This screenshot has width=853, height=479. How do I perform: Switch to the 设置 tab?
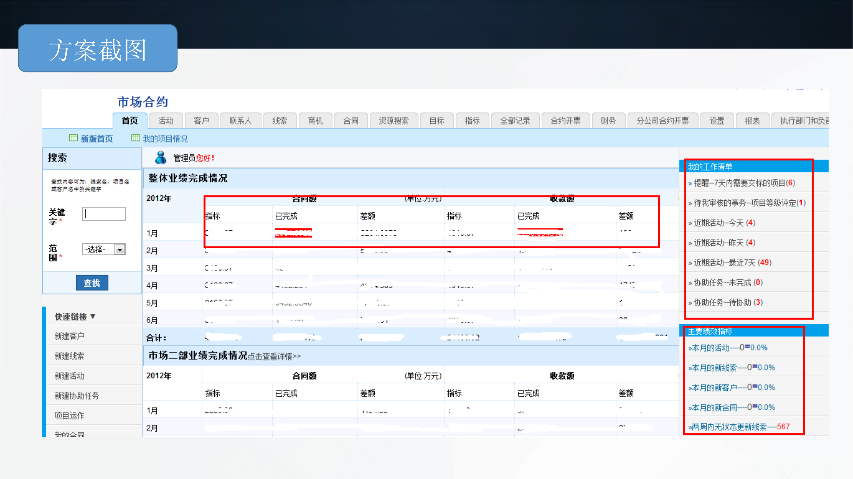point(717,121)
